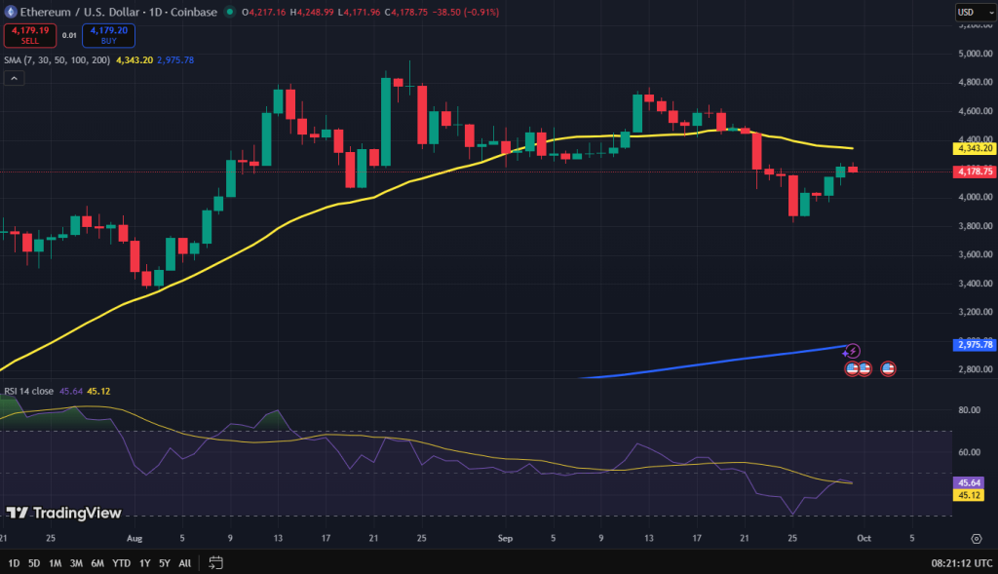Collapse the indicator legend with chevron
Image resolution: width=998 pixels, height=574 pixels.
pyautogui.click(x=14, y=78)
